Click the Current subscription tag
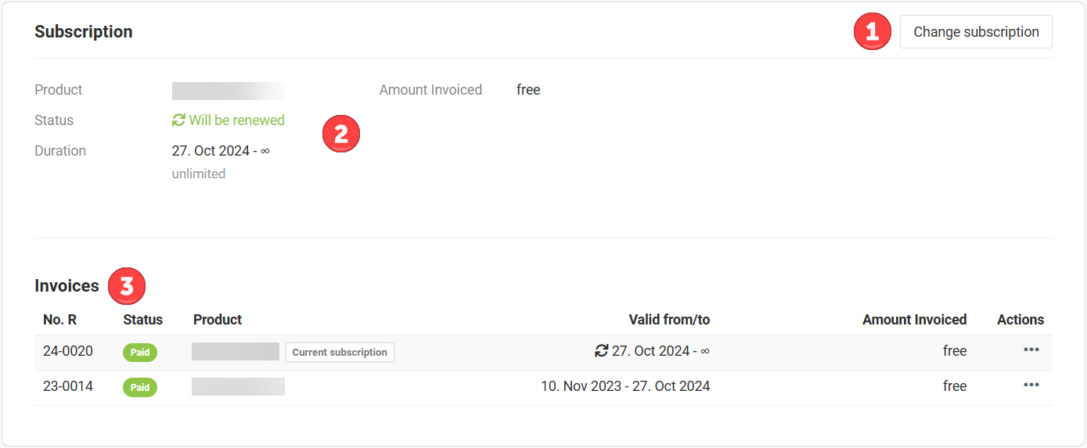Image resolution: width=1087 pixels, height=448 pixels. tap(340, 353)
